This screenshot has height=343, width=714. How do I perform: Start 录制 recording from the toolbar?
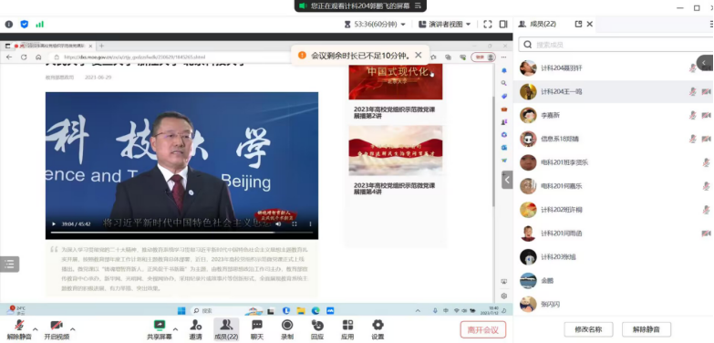coord(287,330)
